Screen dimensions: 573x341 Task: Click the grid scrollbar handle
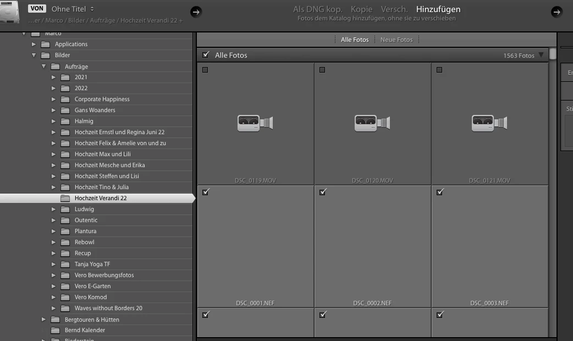coord(553,54)
